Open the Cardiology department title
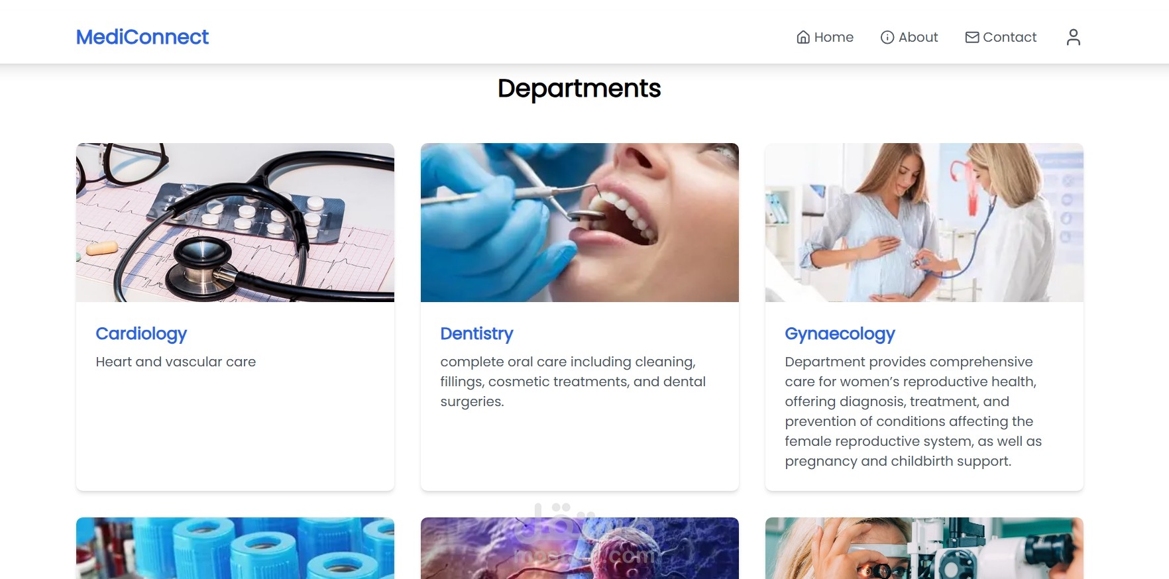 point(141,334)
